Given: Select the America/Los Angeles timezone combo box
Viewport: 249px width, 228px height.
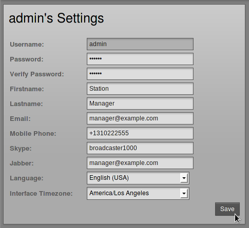Looking at the screenshot, I should pos(138,193).
